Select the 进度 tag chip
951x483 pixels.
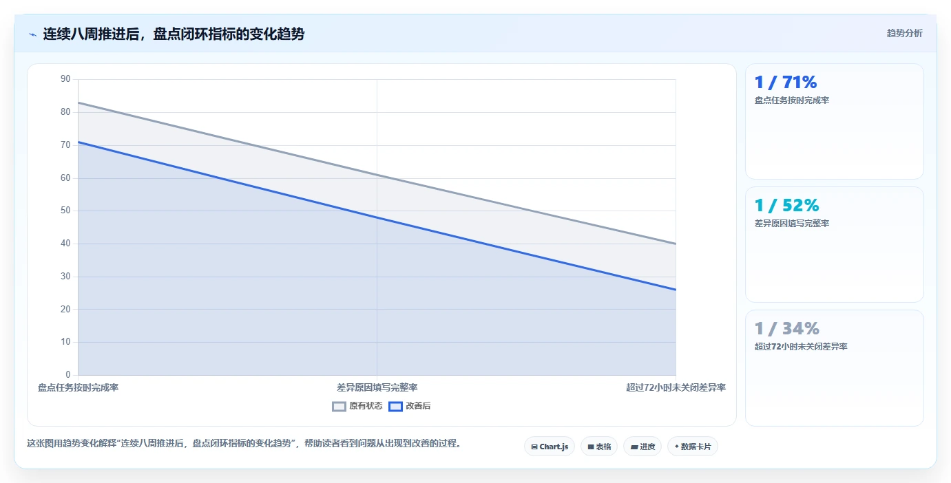point(642,447)
